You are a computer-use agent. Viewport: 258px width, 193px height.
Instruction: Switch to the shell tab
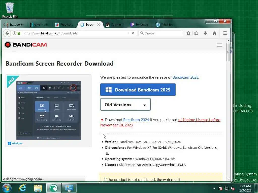(x=40, y=25)
